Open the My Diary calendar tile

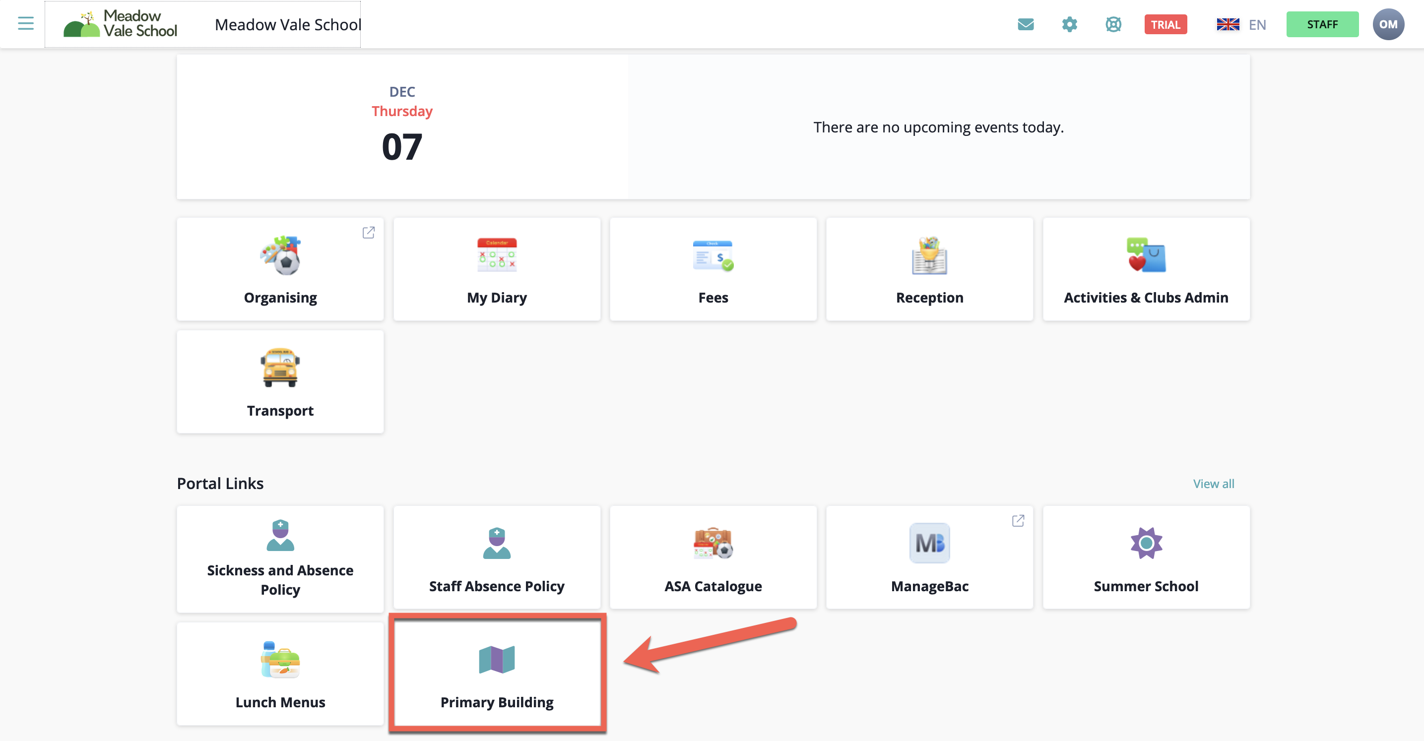coord(496,269)
